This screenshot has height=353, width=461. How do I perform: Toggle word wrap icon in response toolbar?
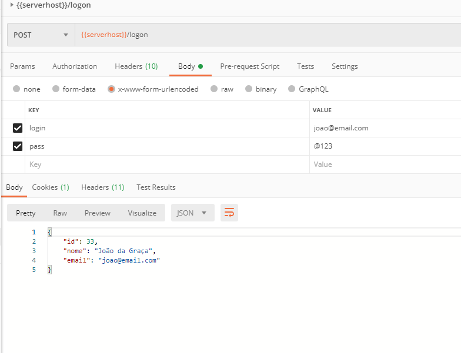point(229,213)
